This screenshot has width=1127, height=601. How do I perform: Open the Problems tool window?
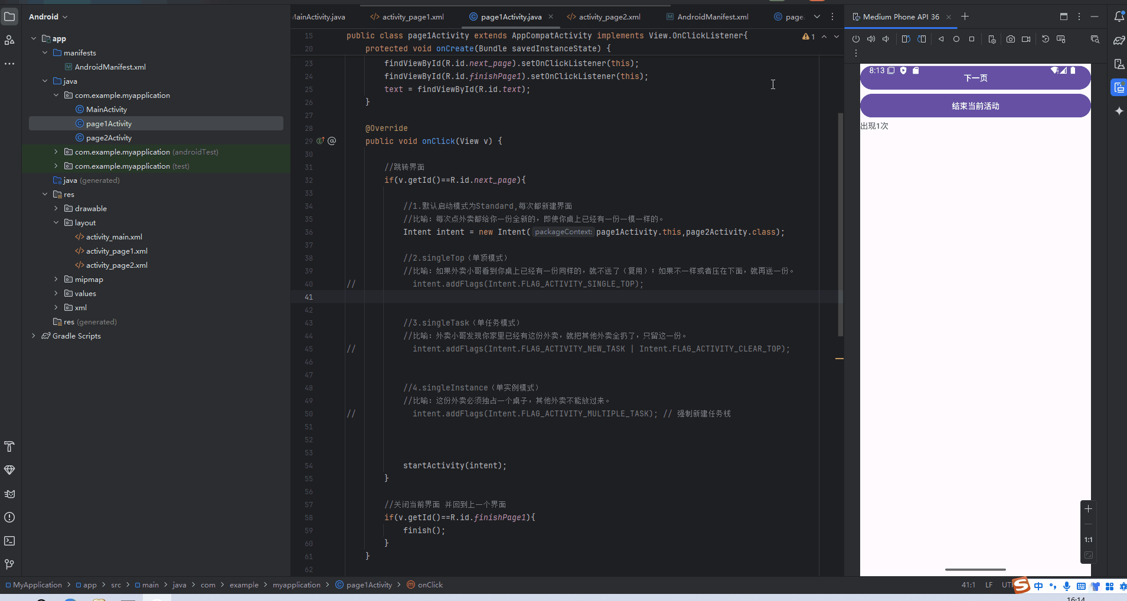point(9,517)
